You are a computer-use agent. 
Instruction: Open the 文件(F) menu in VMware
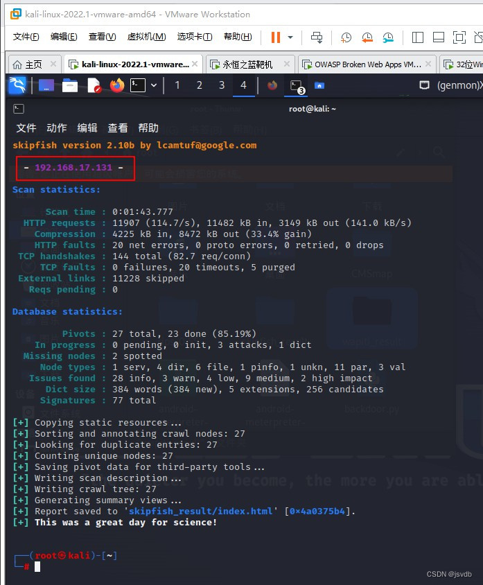[26, 37]
